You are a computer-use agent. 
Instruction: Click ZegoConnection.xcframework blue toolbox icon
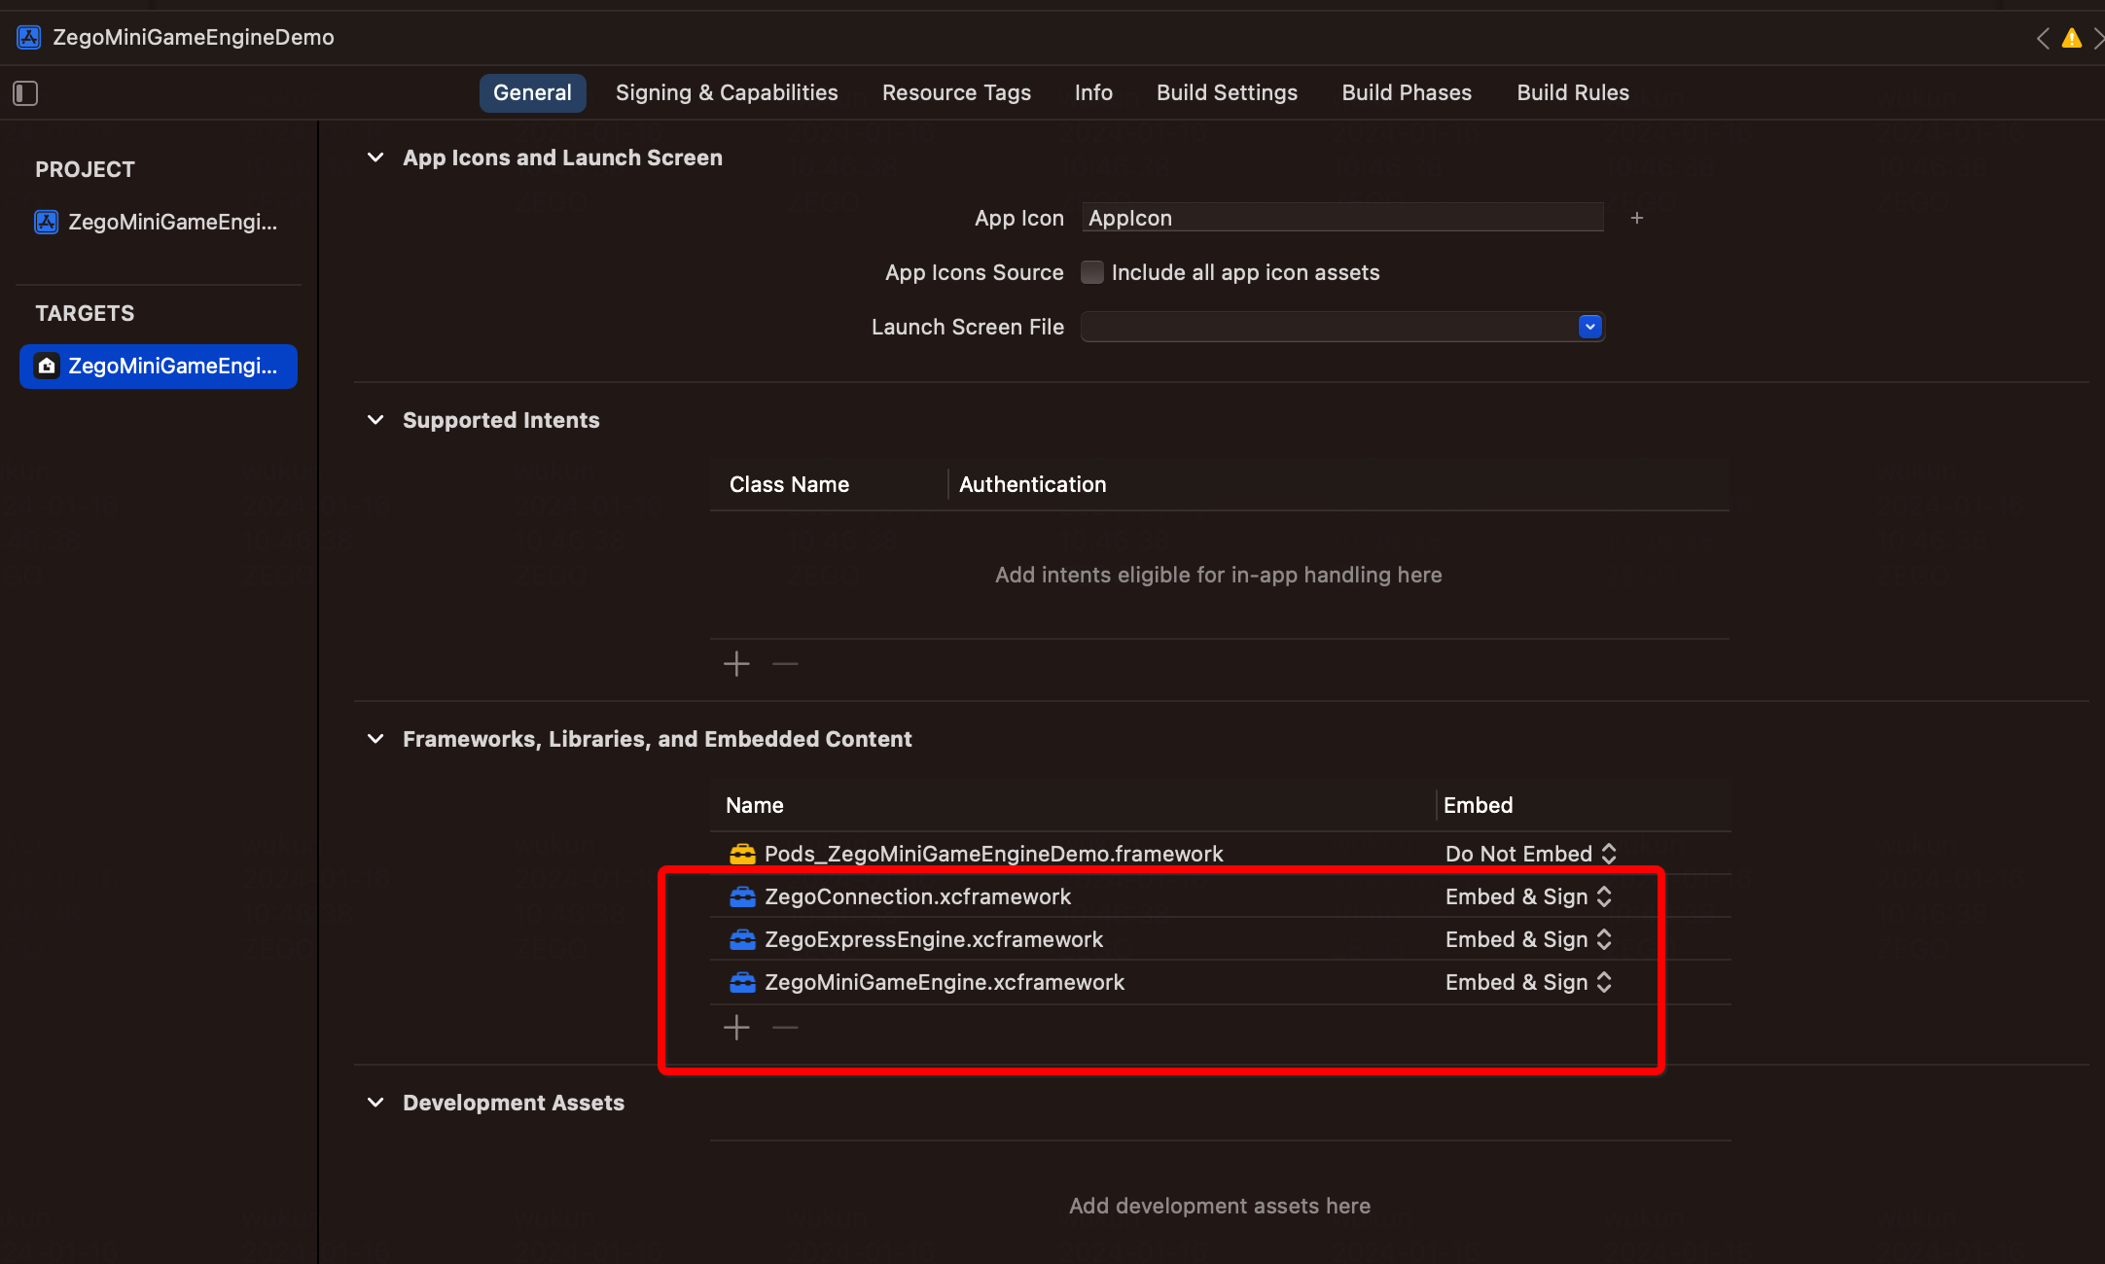point(742,896)
